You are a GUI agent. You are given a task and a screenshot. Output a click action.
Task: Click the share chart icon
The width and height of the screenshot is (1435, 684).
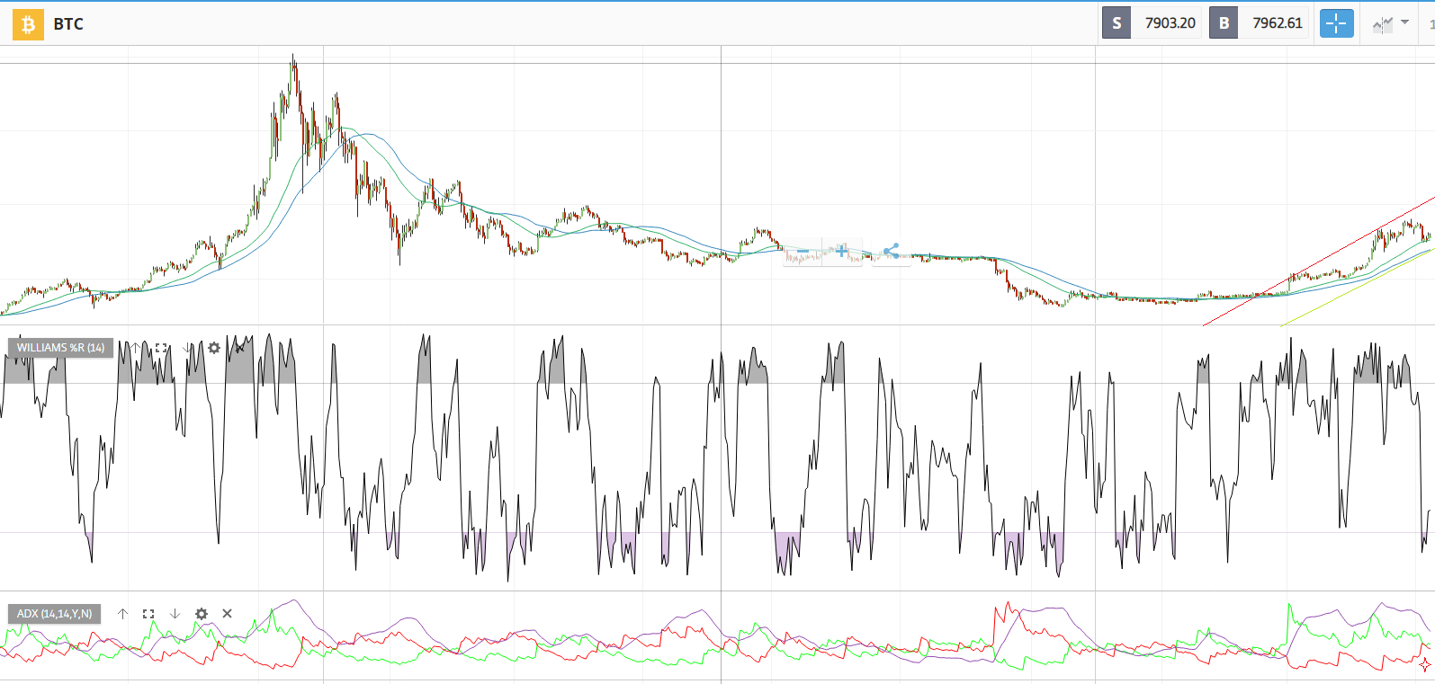coord(891,251)
